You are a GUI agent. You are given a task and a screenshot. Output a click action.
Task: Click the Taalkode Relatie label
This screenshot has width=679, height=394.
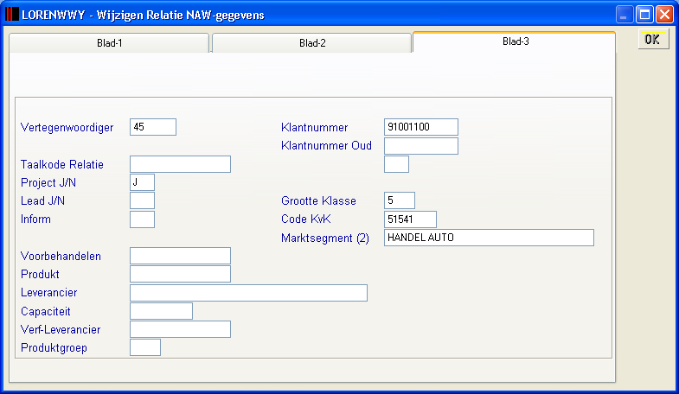[x=62, y=164]
